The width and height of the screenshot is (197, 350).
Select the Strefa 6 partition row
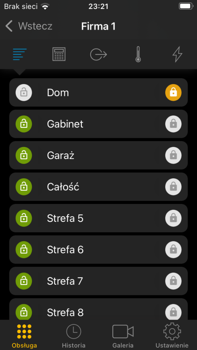[x=98, y=250]
